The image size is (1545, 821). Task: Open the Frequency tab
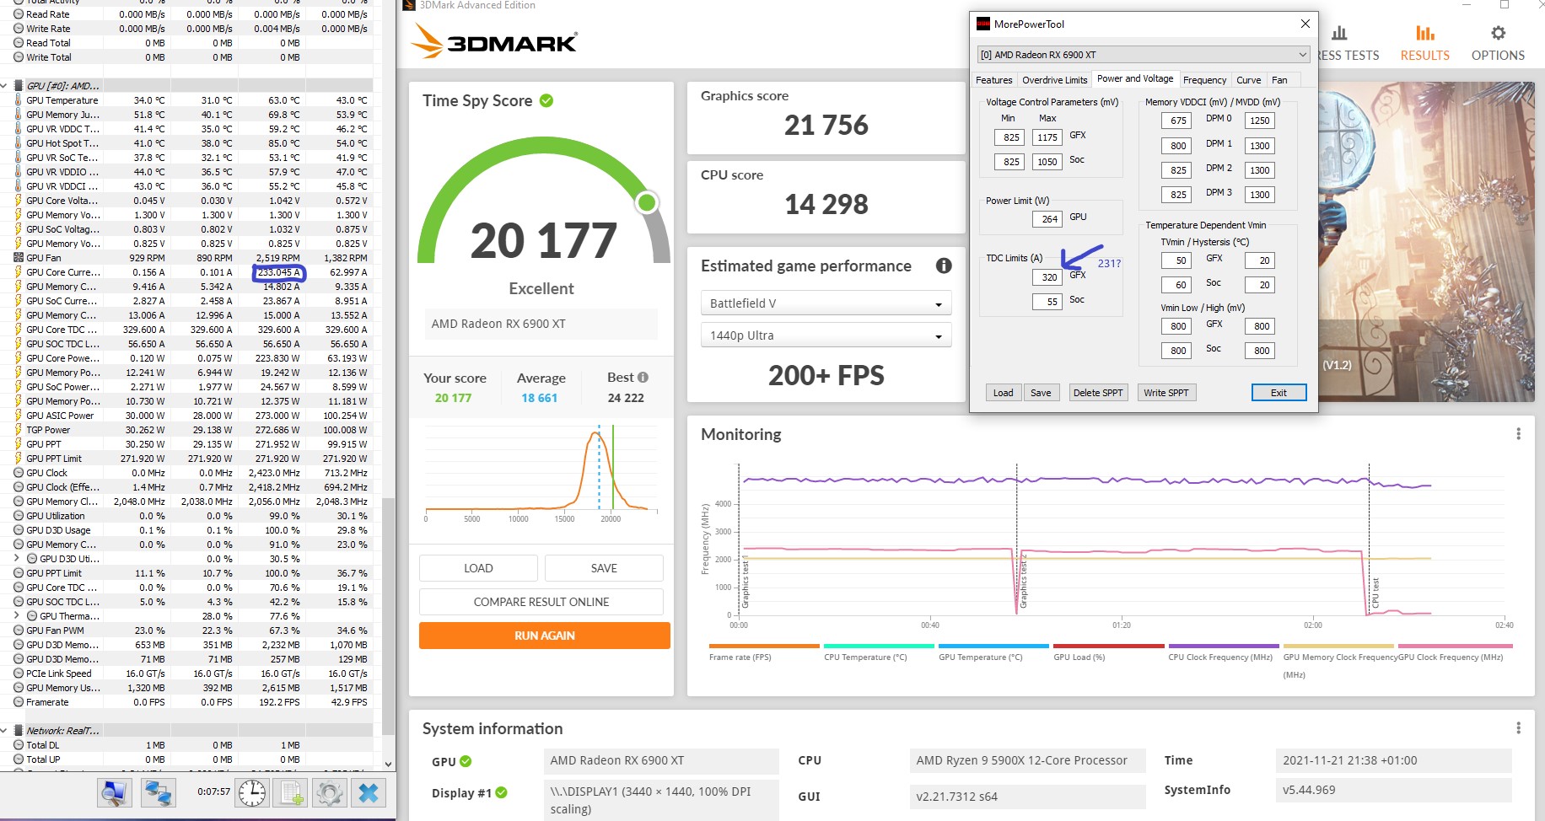(x=1204, y=80)
